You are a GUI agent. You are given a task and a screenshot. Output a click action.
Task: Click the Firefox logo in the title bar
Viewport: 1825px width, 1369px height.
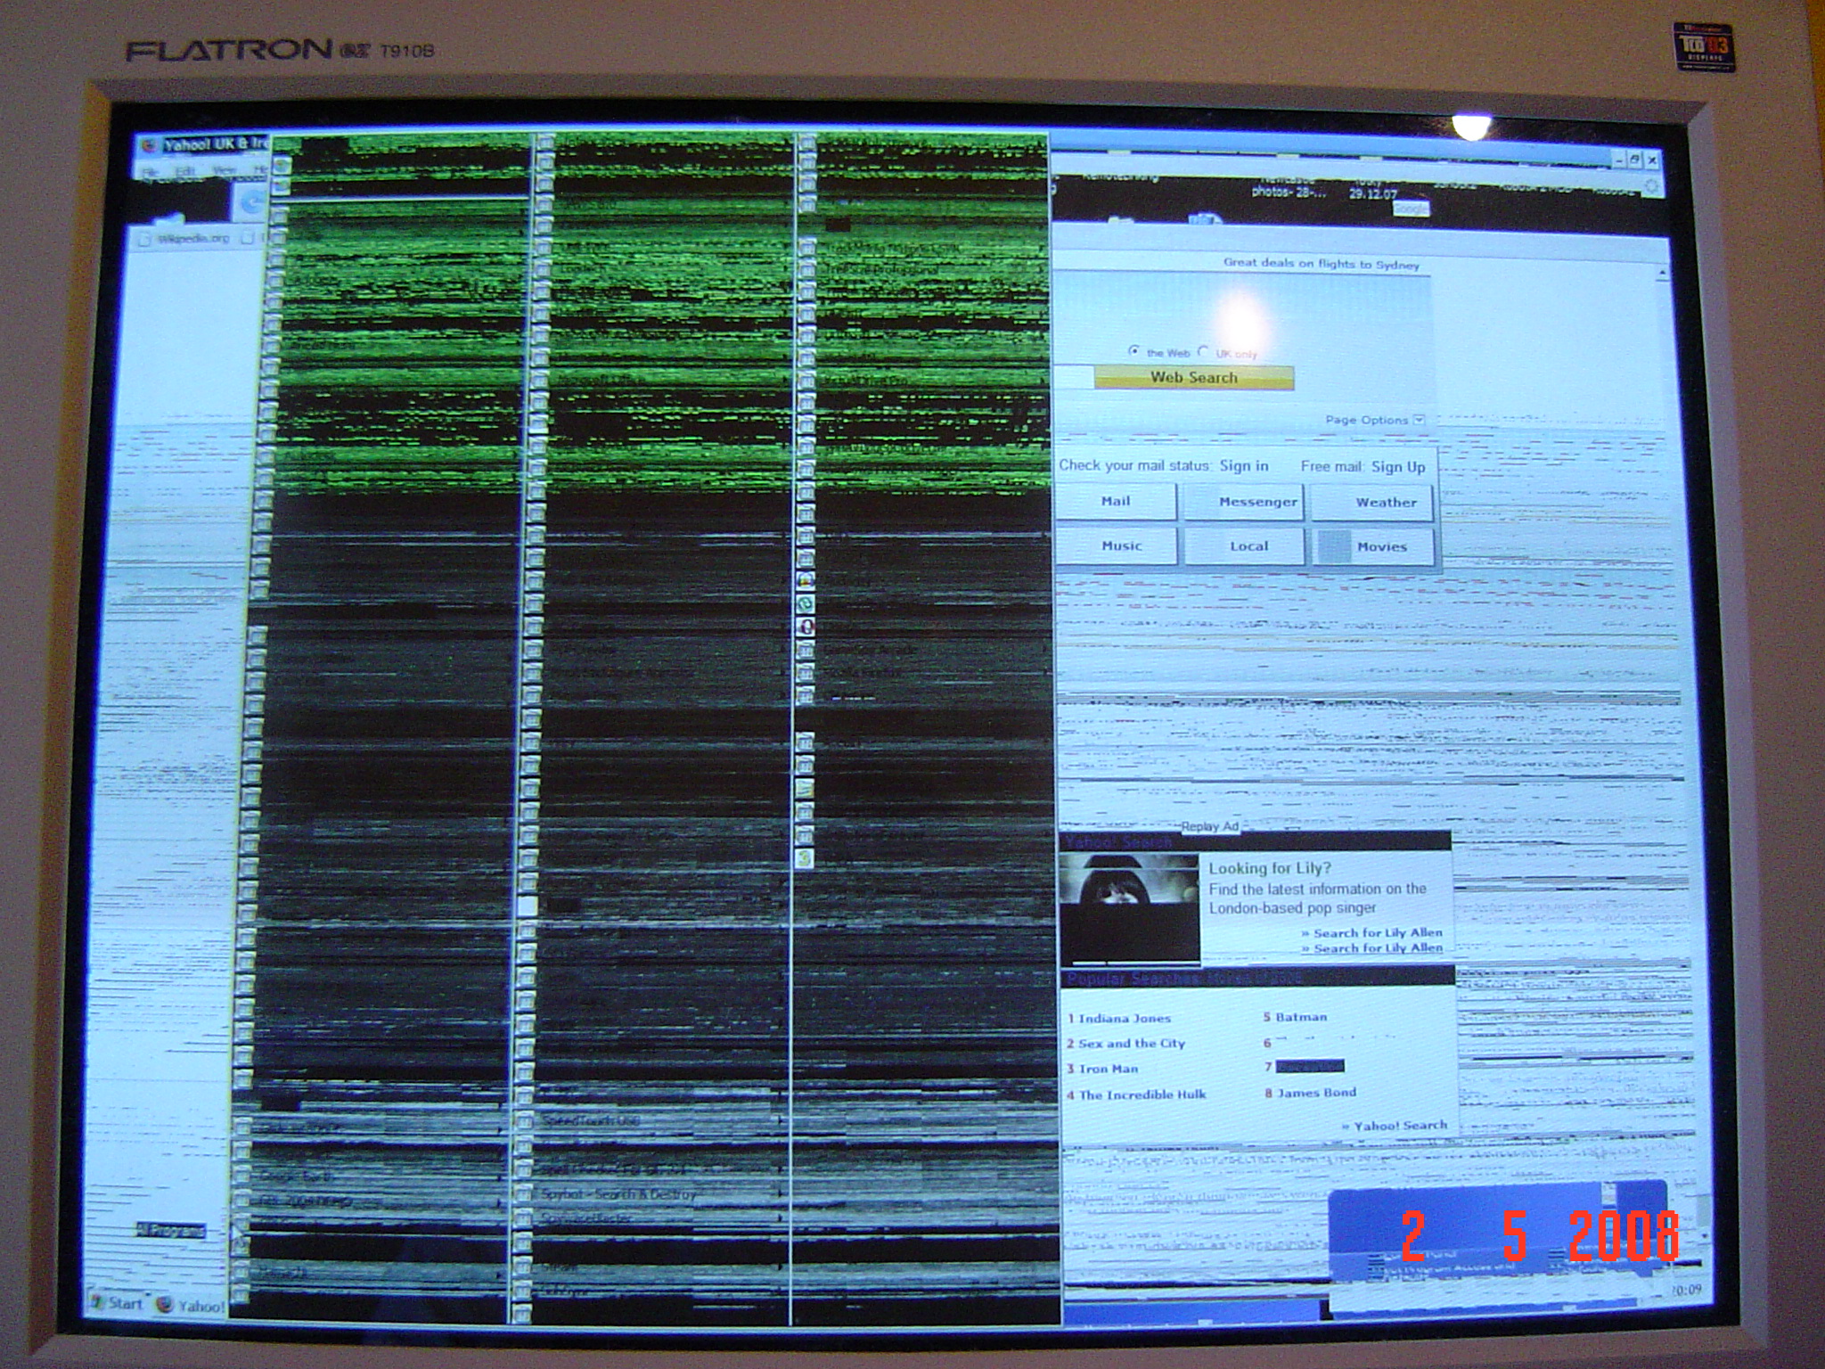click(x=150, y=145)
